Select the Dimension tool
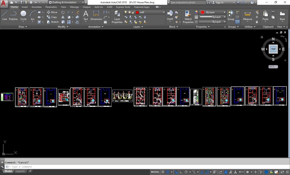The image size is (290, 175). 96,15
